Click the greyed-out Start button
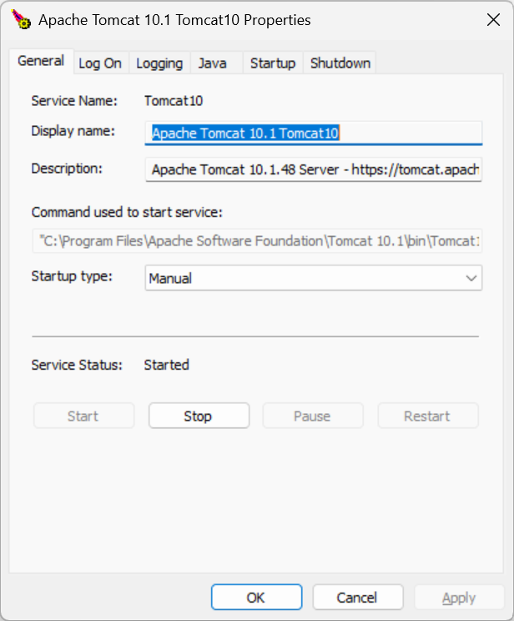Viewport: 514px width, 621px height. click(83, 416)
